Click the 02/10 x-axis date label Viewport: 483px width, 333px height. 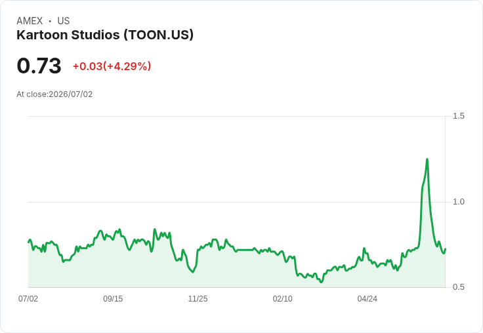(282, 299)
